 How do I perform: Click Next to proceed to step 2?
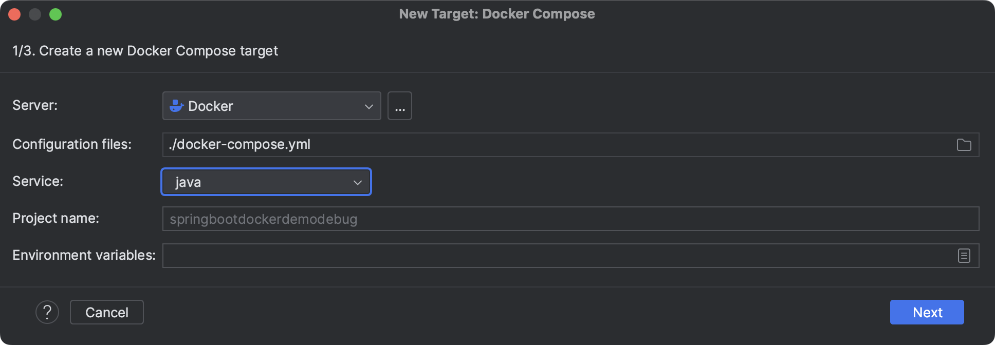click(x=927, y=312)
